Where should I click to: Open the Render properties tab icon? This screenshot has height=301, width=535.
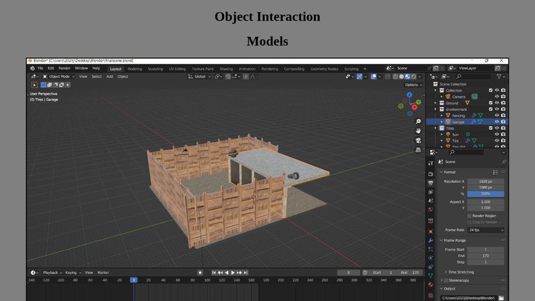[431, 174]
